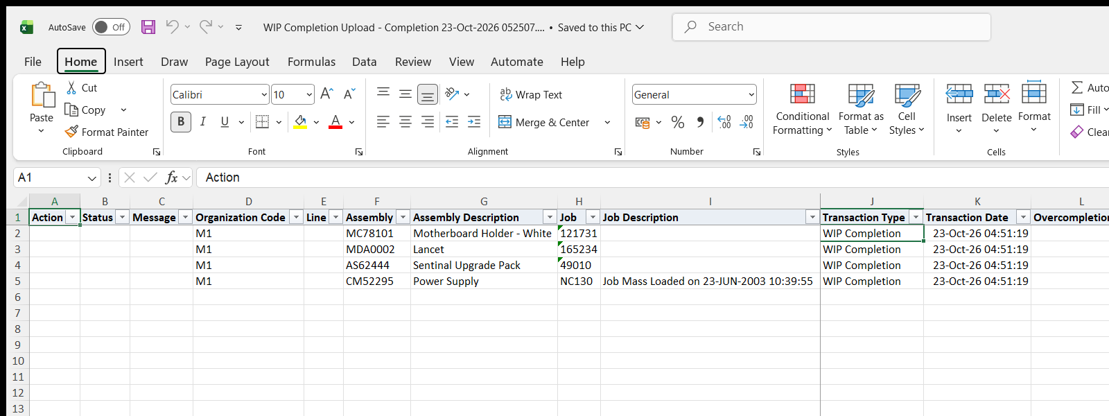Click the middle align icon
Screen dimensions: 1109x416
[x=405, y=94]
